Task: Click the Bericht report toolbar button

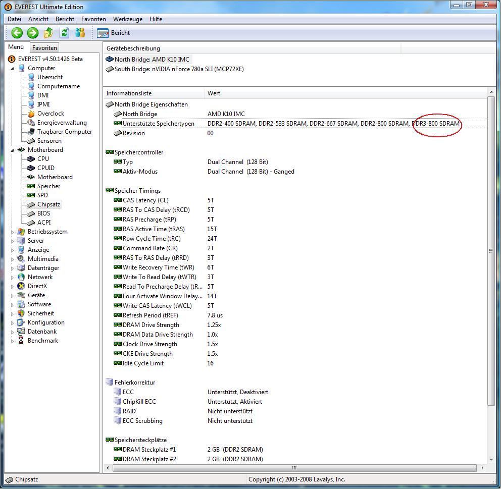Action: (114, 33)
